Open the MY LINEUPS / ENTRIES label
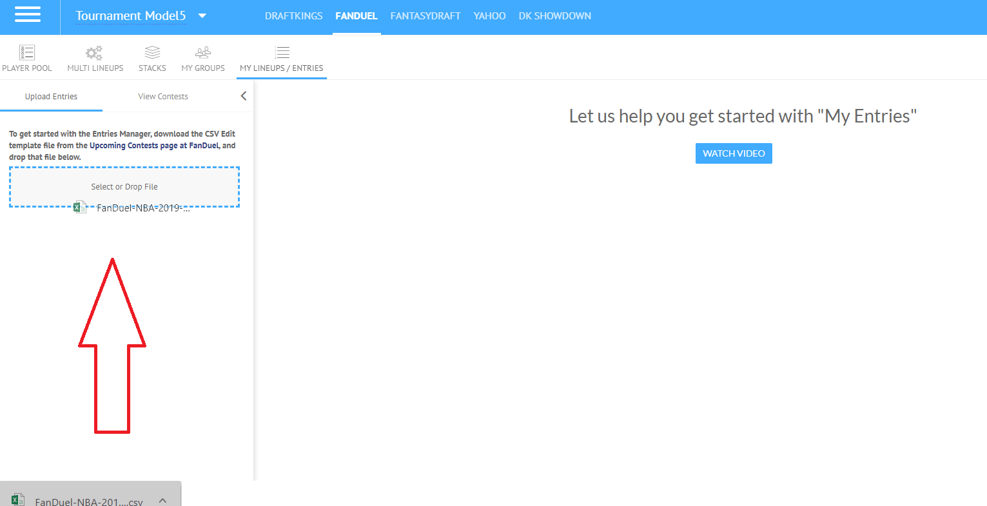 click(282, 68)
